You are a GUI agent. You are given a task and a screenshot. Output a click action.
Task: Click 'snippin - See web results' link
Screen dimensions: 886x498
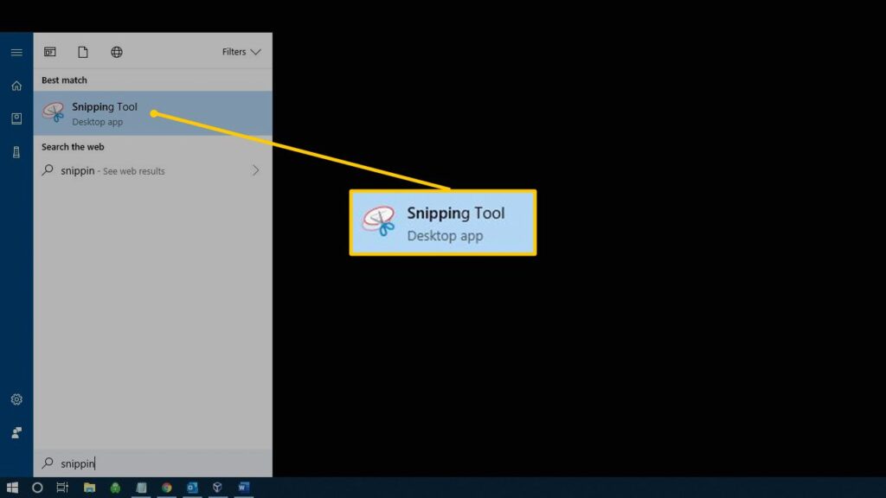pyautogui.click(x=112, y=171)
